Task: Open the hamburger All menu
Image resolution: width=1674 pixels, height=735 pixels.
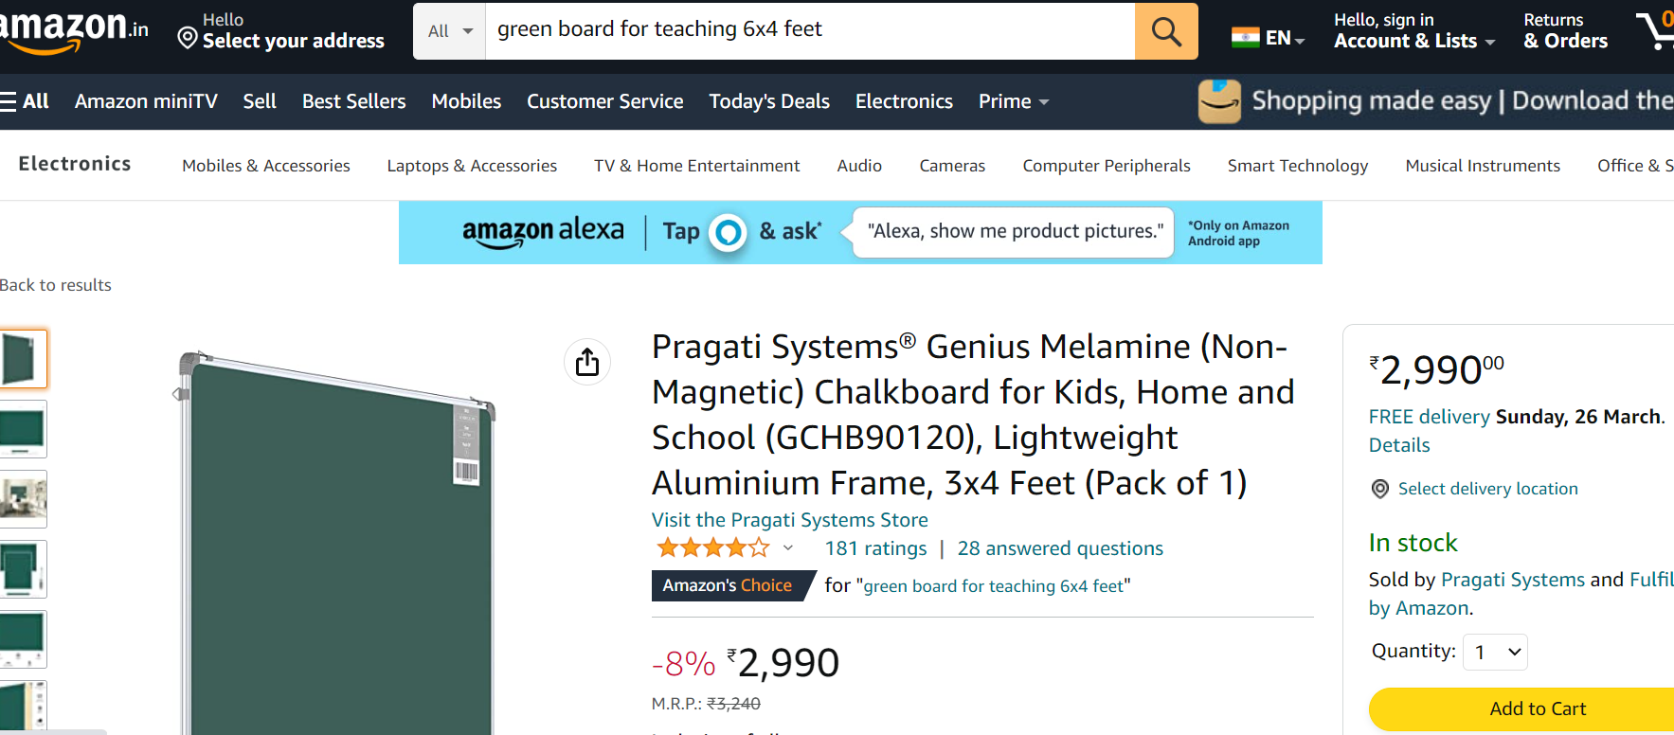Action: (x=25, y=101)
